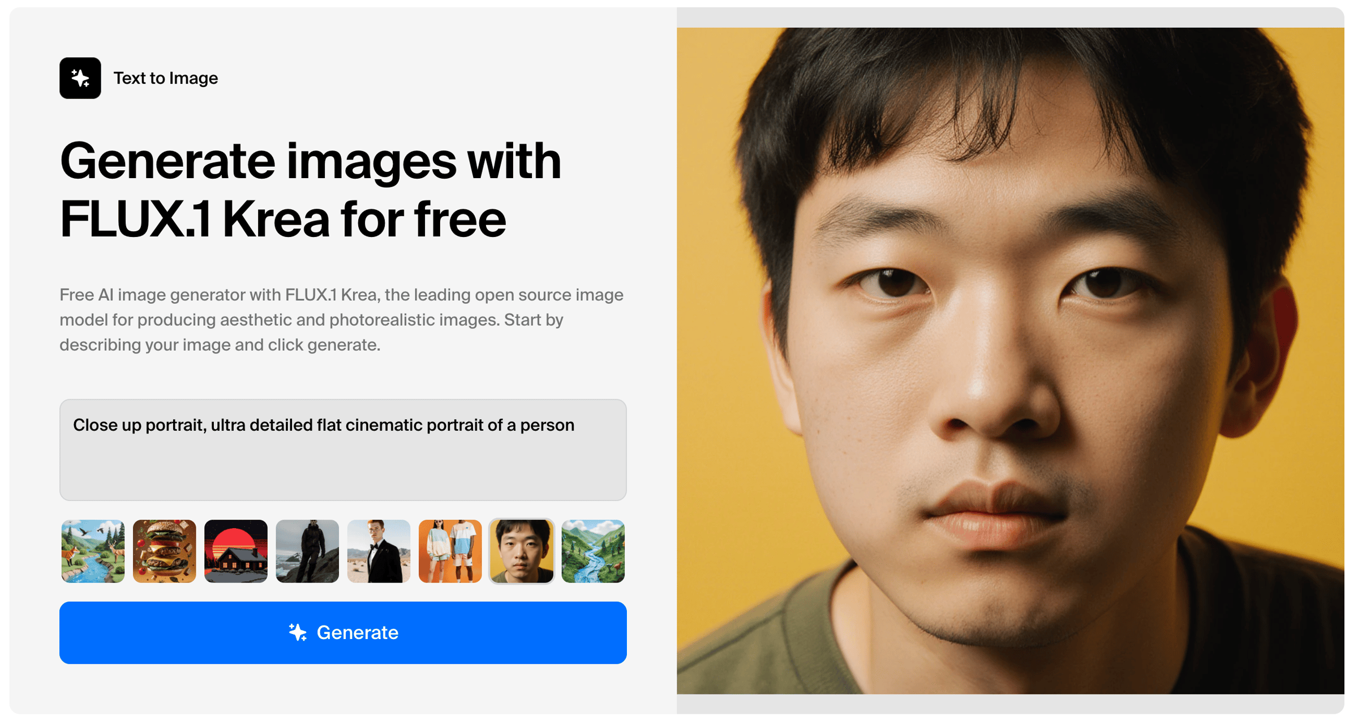Choose the two fashion models thumbnail
The image size is (1358, 725).
(450, 551)
